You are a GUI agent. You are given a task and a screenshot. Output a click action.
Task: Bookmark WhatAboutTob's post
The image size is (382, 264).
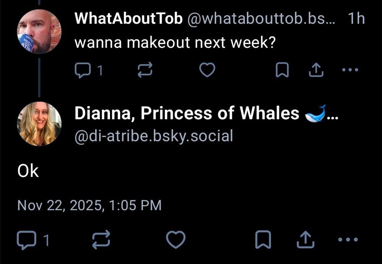click(x=282, y=70)
